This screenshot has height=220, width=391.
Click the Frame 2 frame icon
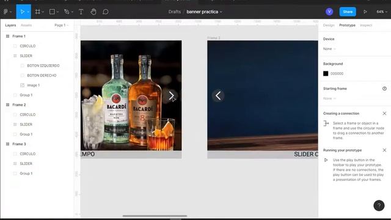pyautogui.click(x=7, y=105)
